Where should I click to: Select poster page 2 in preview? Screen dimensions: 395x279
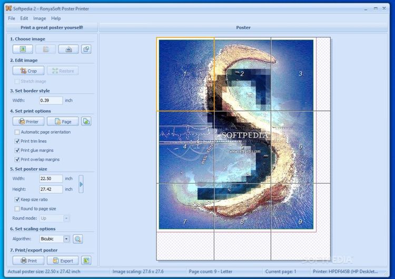click(242, 74)
